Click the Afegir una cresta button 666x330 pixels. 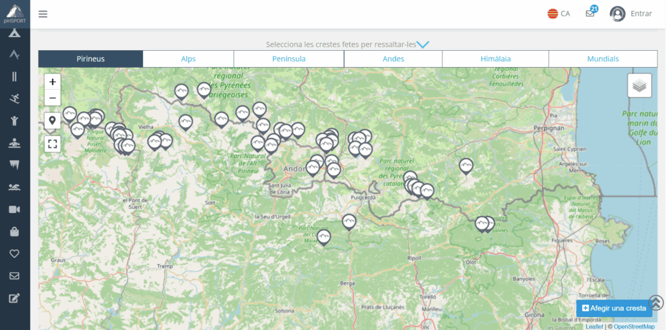pos(614,309)
